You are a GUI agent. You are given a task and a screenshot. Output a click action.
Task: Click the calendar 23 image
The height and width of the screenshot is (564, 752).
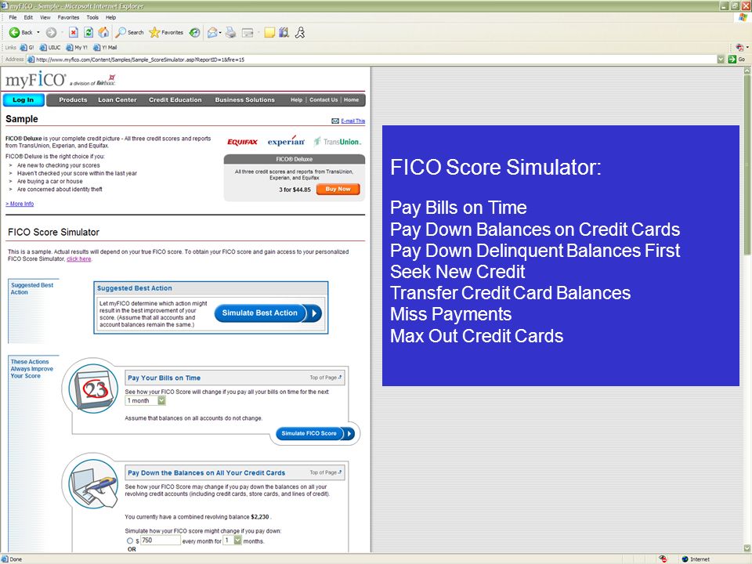pos(93,389)
